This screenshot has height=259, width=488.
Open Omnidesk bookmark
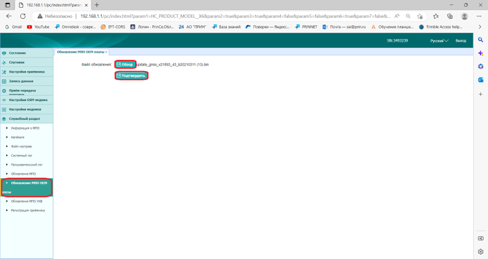point(75,27)
